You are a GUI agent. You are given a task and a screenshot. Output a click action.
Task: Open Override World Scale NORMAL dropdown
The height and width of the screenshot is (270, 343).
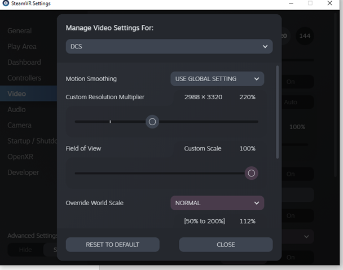coord(217,203)
